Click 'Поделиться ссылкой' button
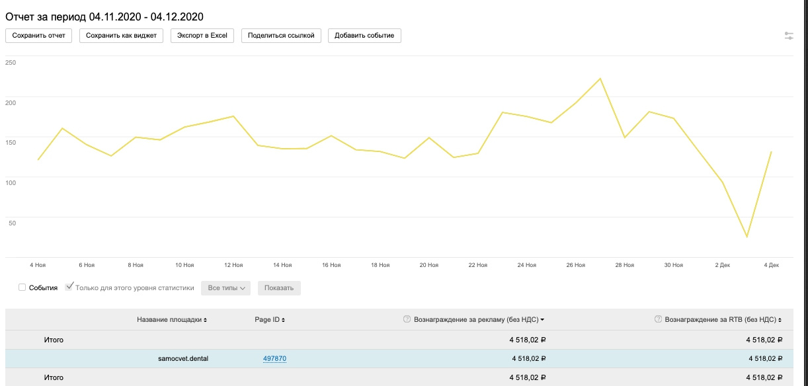 (x=282, y=36)
